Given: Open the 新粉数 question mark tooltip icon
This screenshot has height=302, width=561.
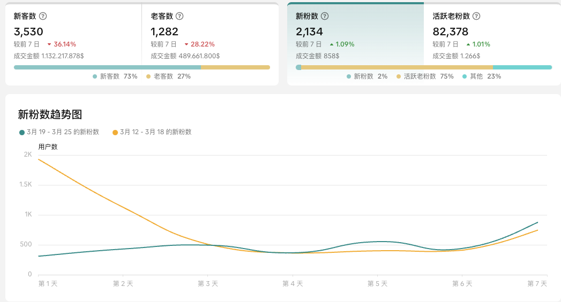Looking at the screenshot, I should pyautogui.click(x=325, y=16).
